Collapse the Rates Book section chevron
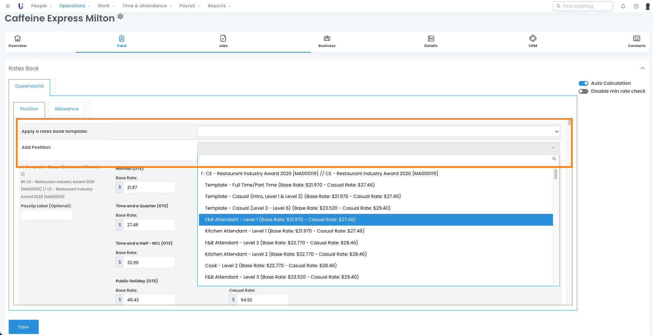Image resolution: width=653 pixels, height=335 pixels. (642, 68)
